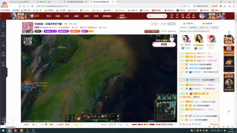Screen dimensions: 237x133
Task: Open the CleanPNG bookmark
Action: (120, 10)
